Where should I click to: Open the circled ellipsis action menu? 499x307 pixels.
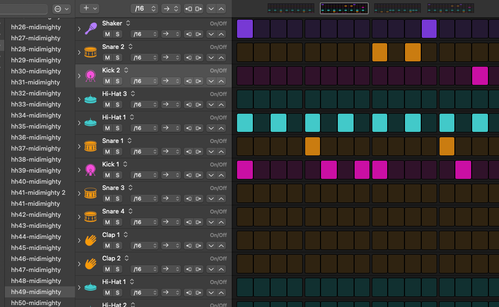click(x=61, y=9)
